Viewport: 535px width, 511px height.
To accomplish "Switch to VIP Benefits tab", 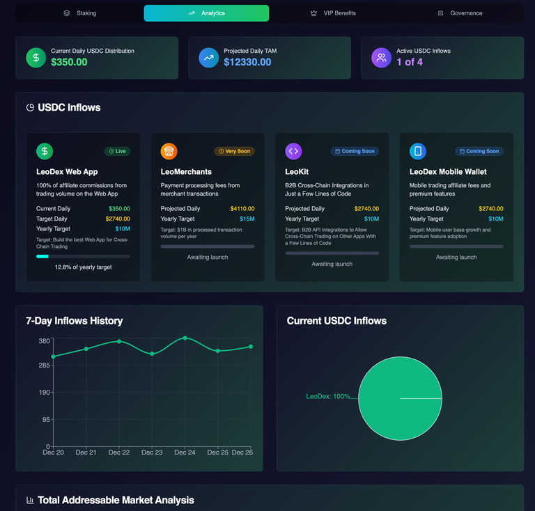I will (333, 13).
